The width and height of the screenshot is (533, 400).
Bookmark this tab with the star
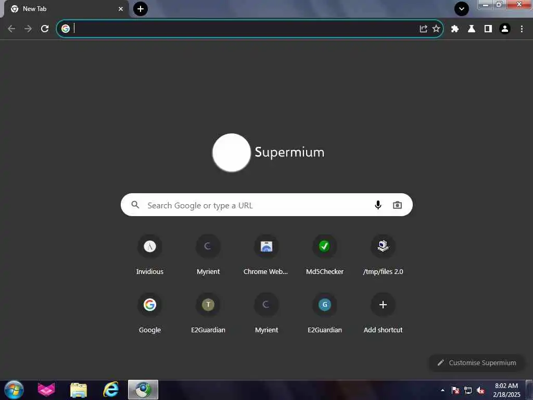pos(436,29)
